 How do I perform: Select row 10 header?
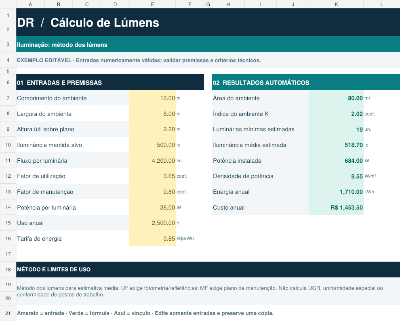[8, 145]
